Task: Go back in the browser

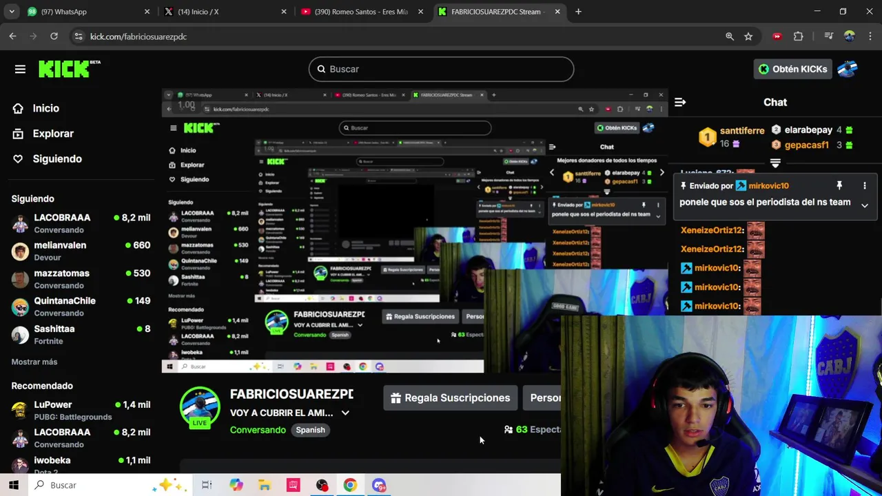Action: click(12, 37)
